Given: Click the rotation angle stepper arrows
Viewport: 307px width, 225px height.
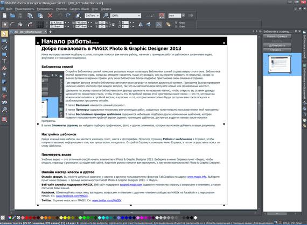Looking at the screenshot, I should coord(131,23).
